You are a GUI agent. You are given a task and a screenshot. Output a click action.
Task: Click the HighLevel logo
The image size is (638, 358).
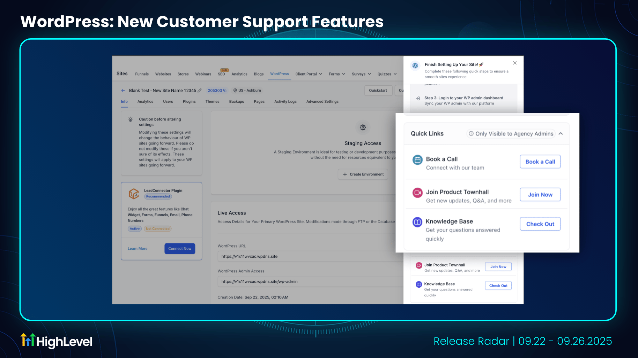[57, 341]
